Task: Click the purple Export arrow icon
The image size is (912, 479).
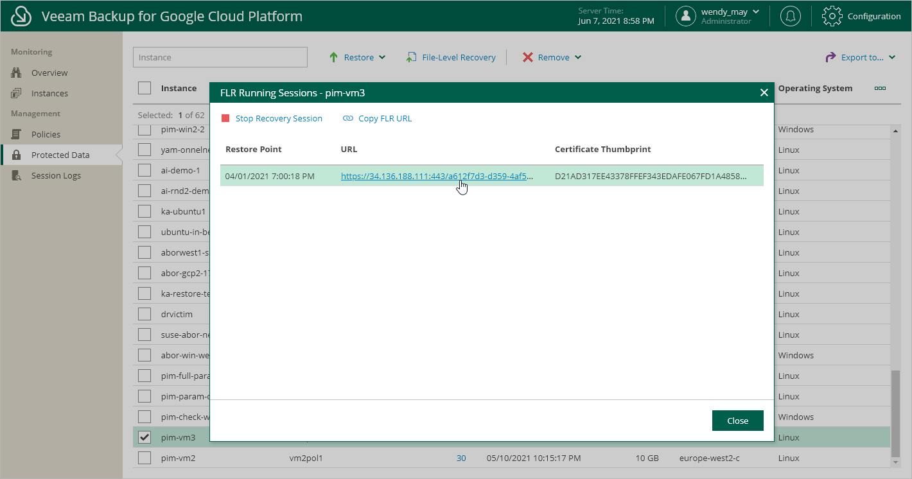Action: [830, 57]
